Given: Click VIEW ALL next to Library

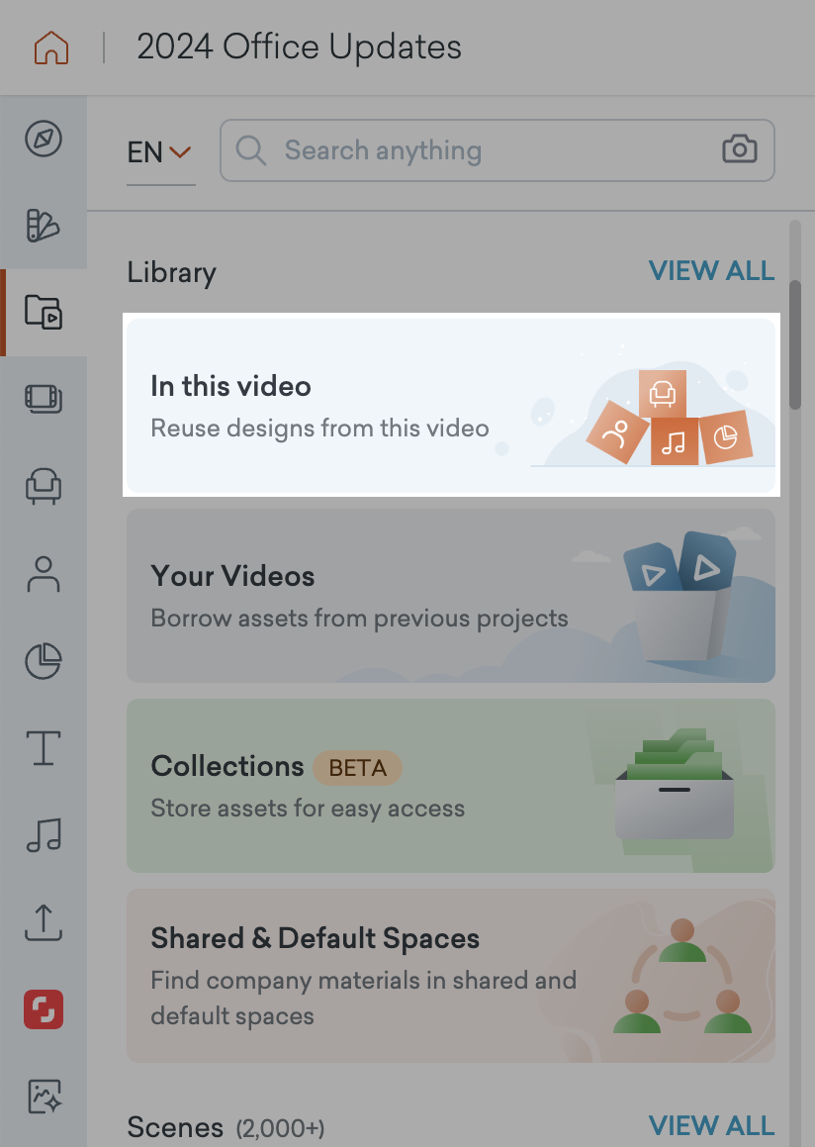Looking at the screenshot, I should 711,270.
